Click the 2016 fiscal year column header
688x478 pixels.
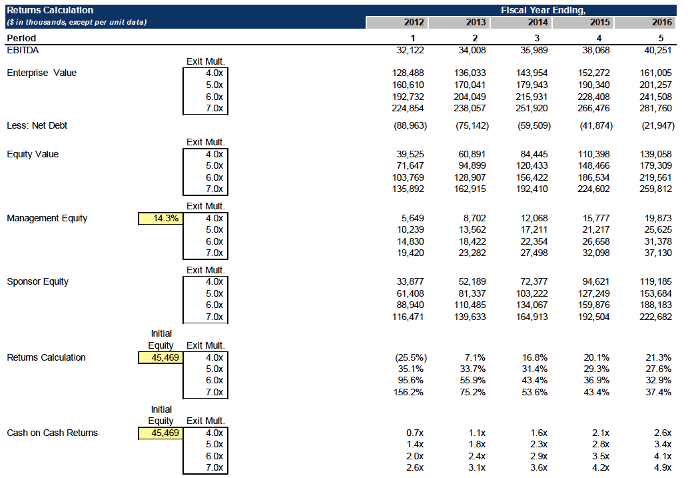tap(645, 23)
